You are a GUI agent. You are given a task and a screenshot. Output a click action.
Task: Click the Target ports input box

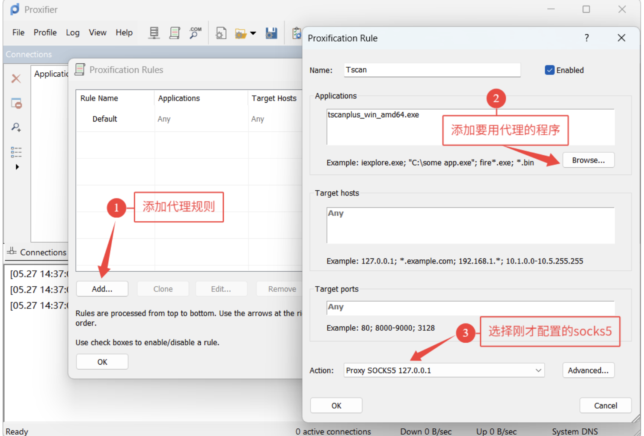tap(470, 308)
